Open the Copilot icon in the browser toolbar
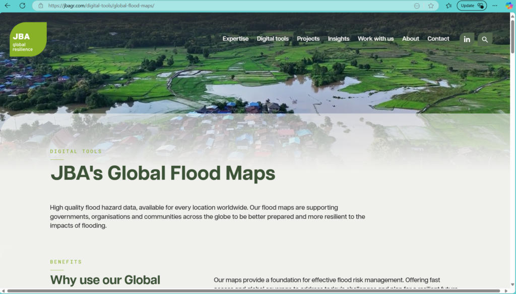The width and height of the screenshot is (516, 294). click(509, 6)
